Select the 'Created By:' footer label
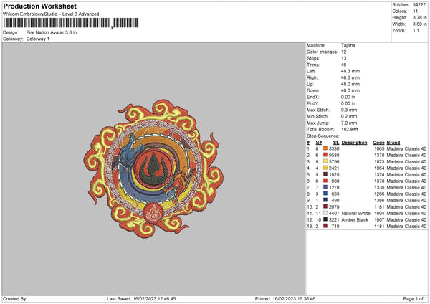Screen dimensions: 430x304 (x=15, y=298)
